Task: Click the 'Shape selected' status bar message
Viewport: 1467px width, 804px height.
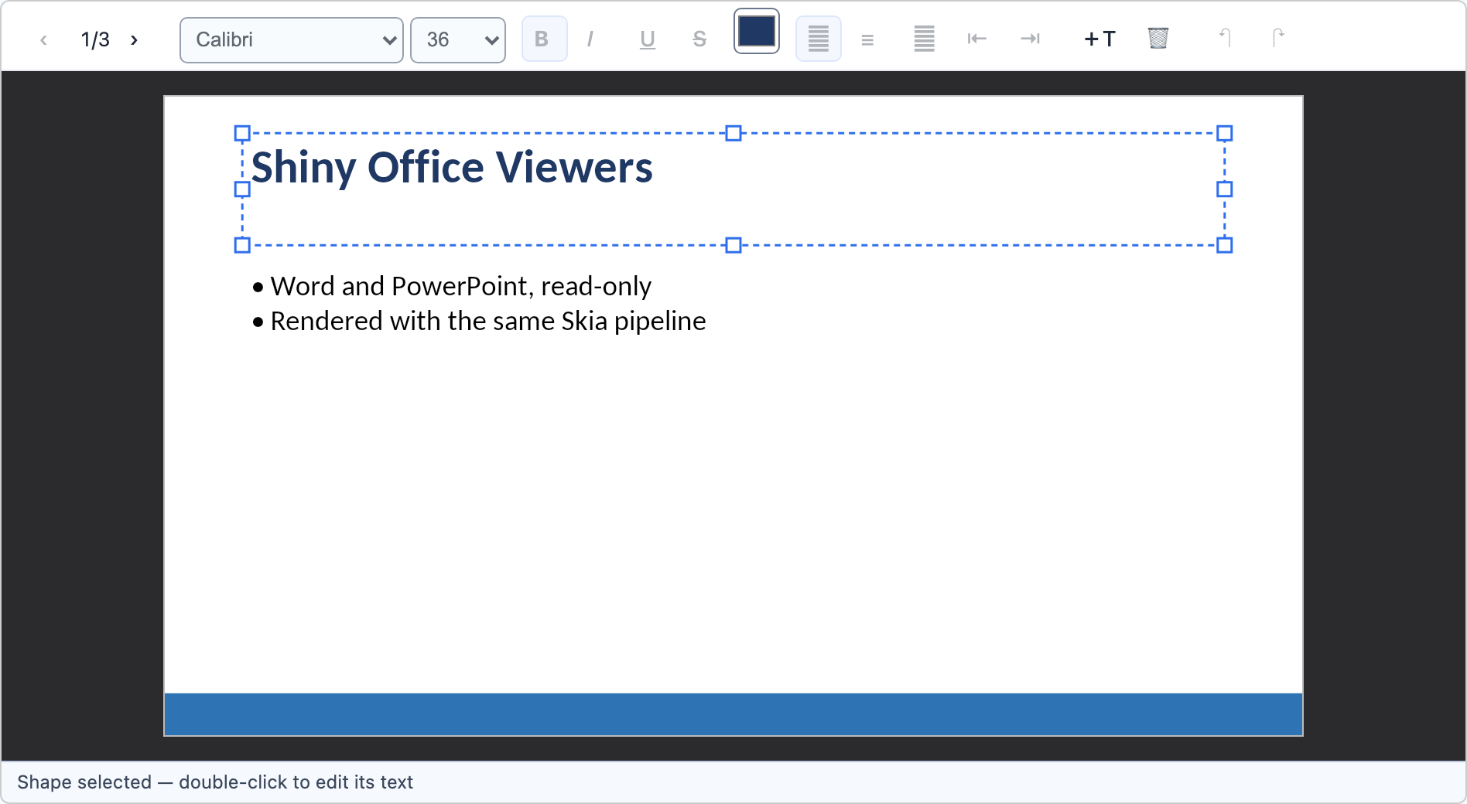Action: click(x=215, y=782)
